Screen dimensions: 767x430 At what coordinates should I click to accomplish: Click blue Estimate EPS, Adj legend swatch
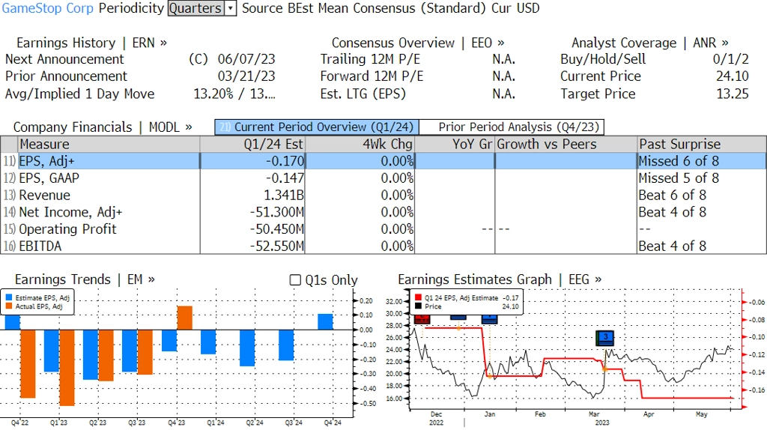[9, 297]
